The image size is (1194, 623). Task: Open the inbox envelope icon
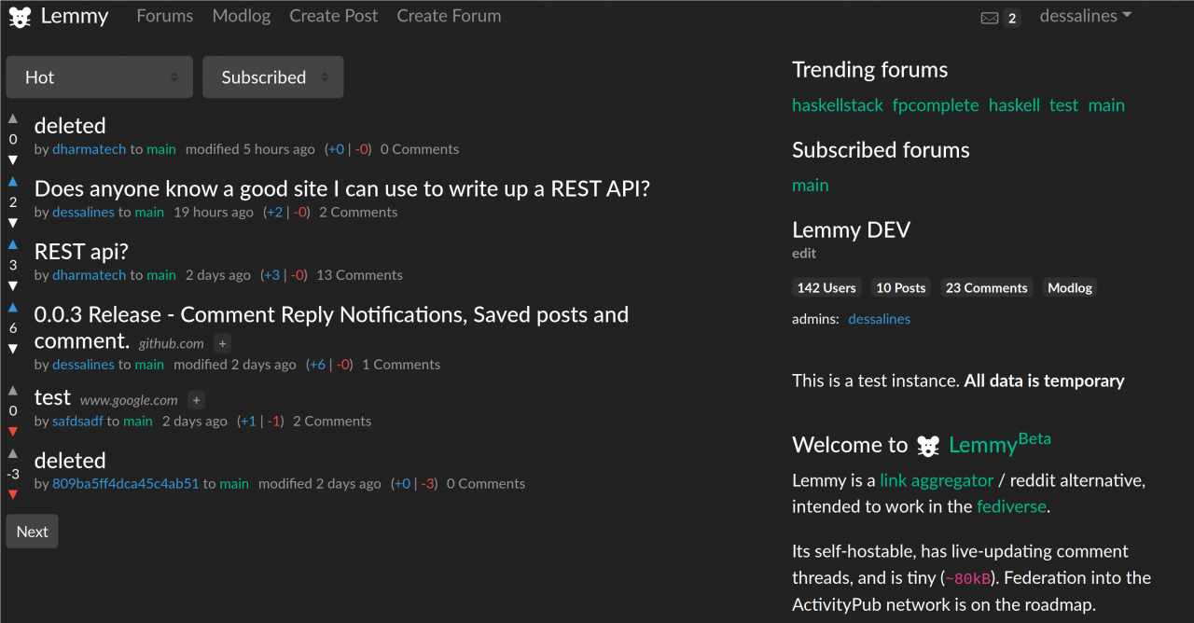tap(990, 18)
